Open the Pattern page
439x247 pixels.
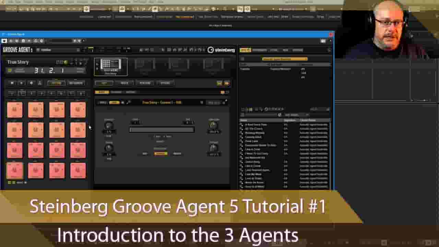coord(145,83)
